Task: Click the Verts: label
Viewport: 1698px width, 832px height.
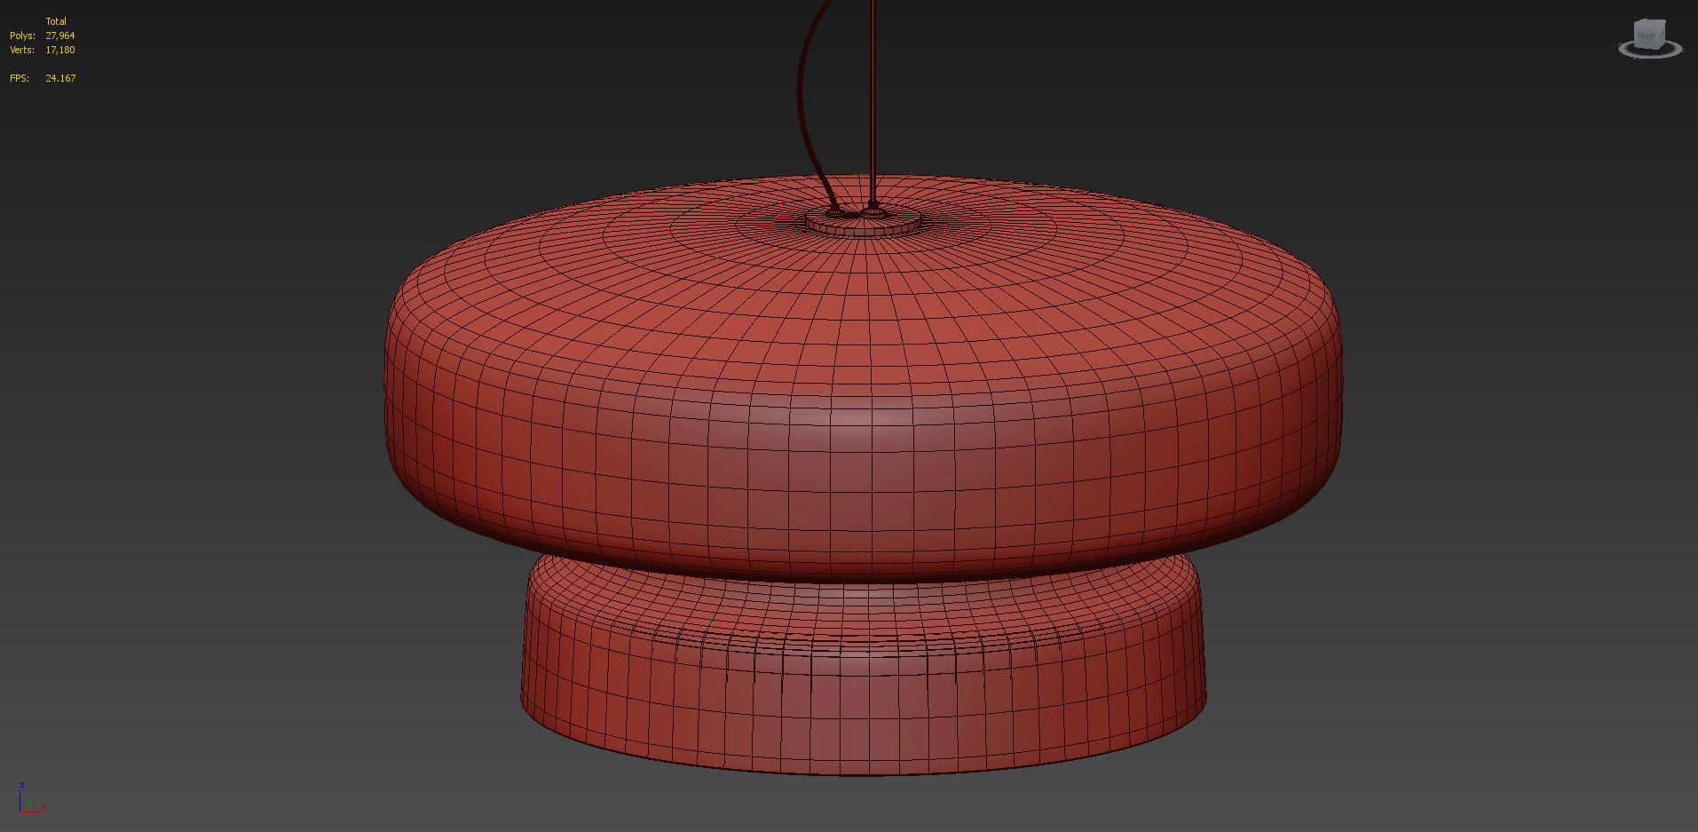Action: point(22,50)
